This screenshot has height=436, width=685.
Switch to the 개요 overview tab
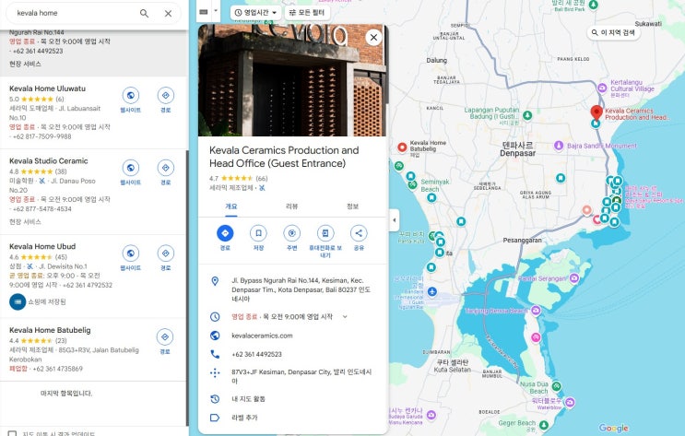click(x=231, y=206)
